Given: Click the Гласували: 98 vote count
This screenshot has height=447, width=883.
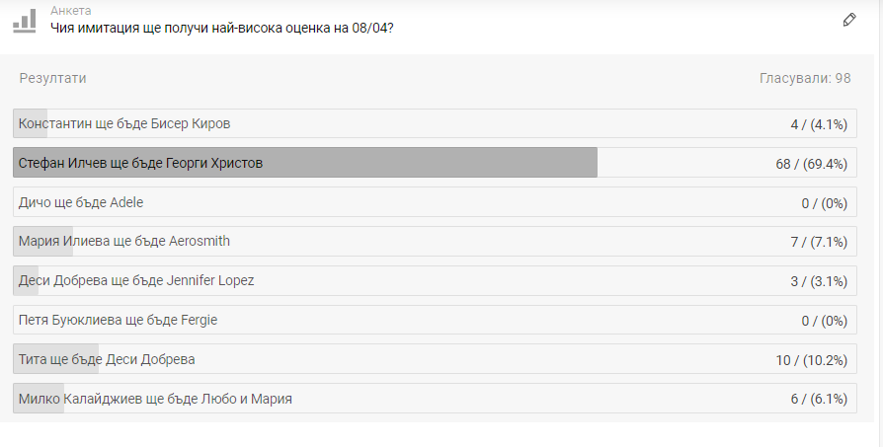Looking at the screenshot, I should click(804, 79).
